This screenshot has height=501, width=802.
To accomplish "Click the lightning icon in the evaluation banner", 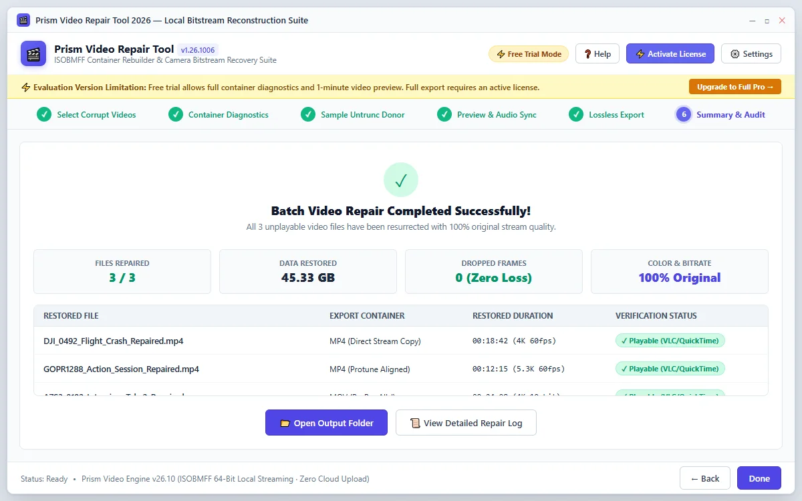I will click(26, 88).
